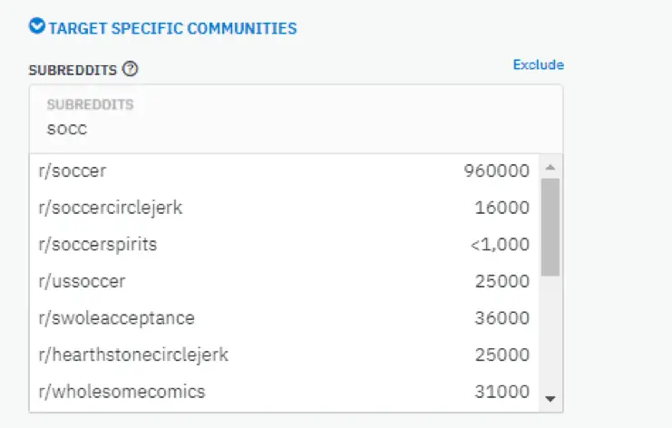
Task: Pick r/wholesomecomics from the results
Action: pos(284,392)
